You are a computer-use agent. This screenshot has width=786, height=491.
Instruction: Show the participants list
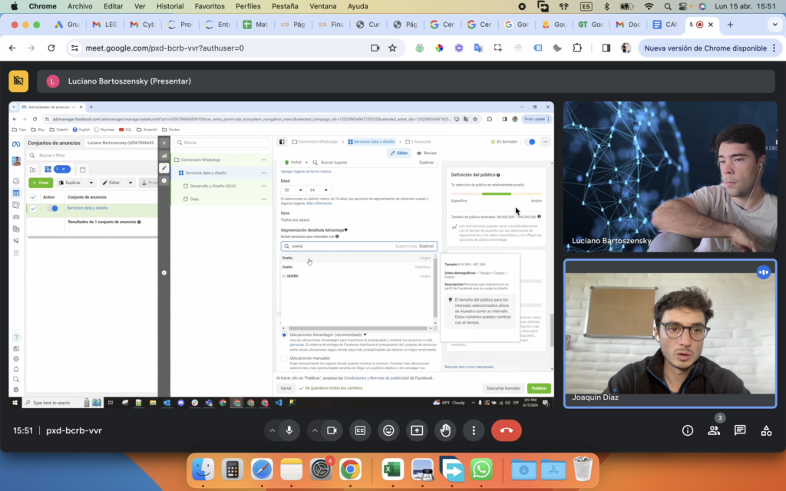[714, 430]
